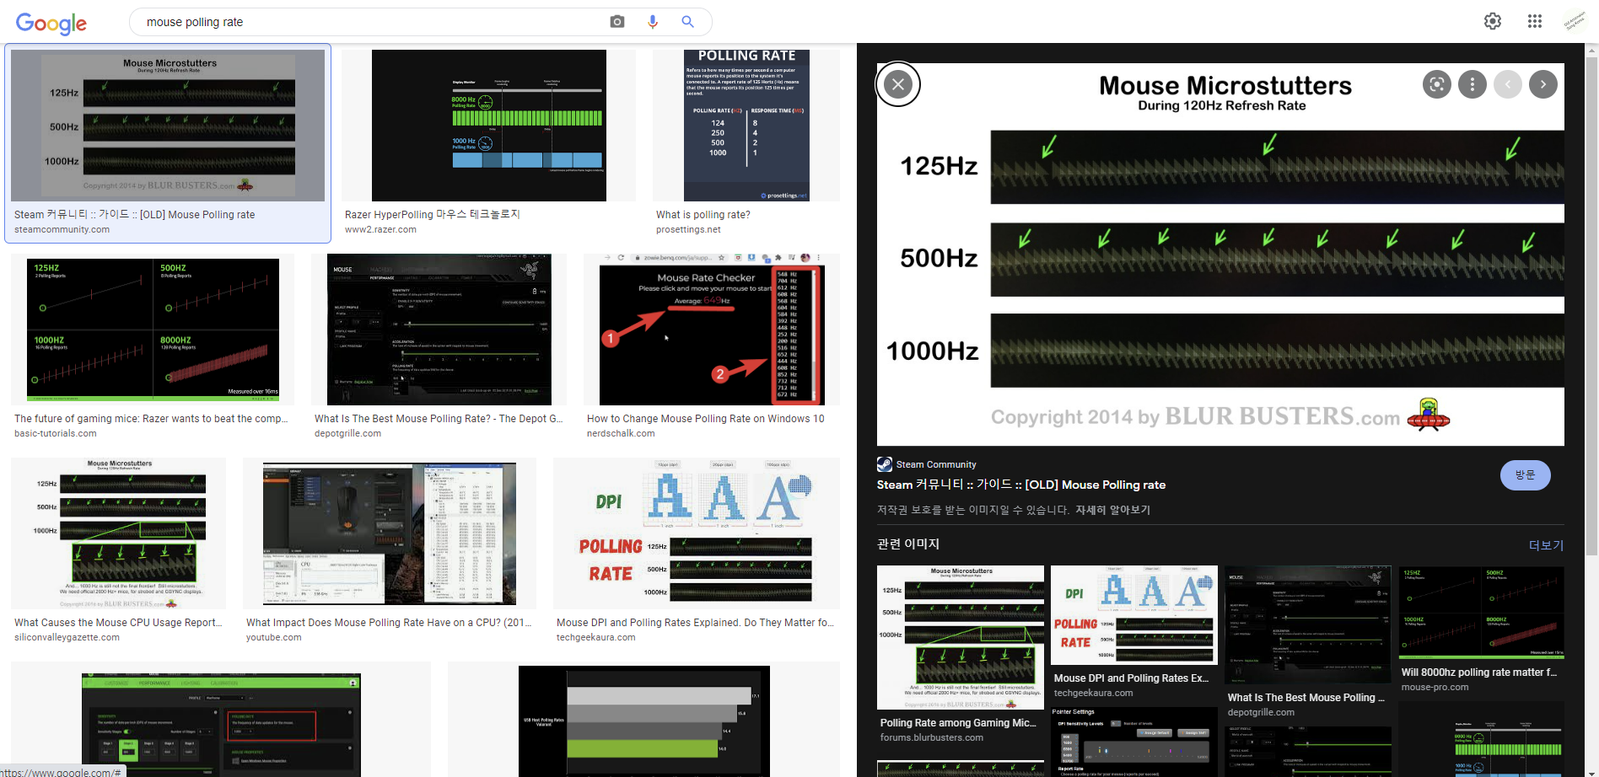The width and height of the screenshot is (1599, 777).
Task: Open preview panel more options menu
Action: coord(1472,84)
